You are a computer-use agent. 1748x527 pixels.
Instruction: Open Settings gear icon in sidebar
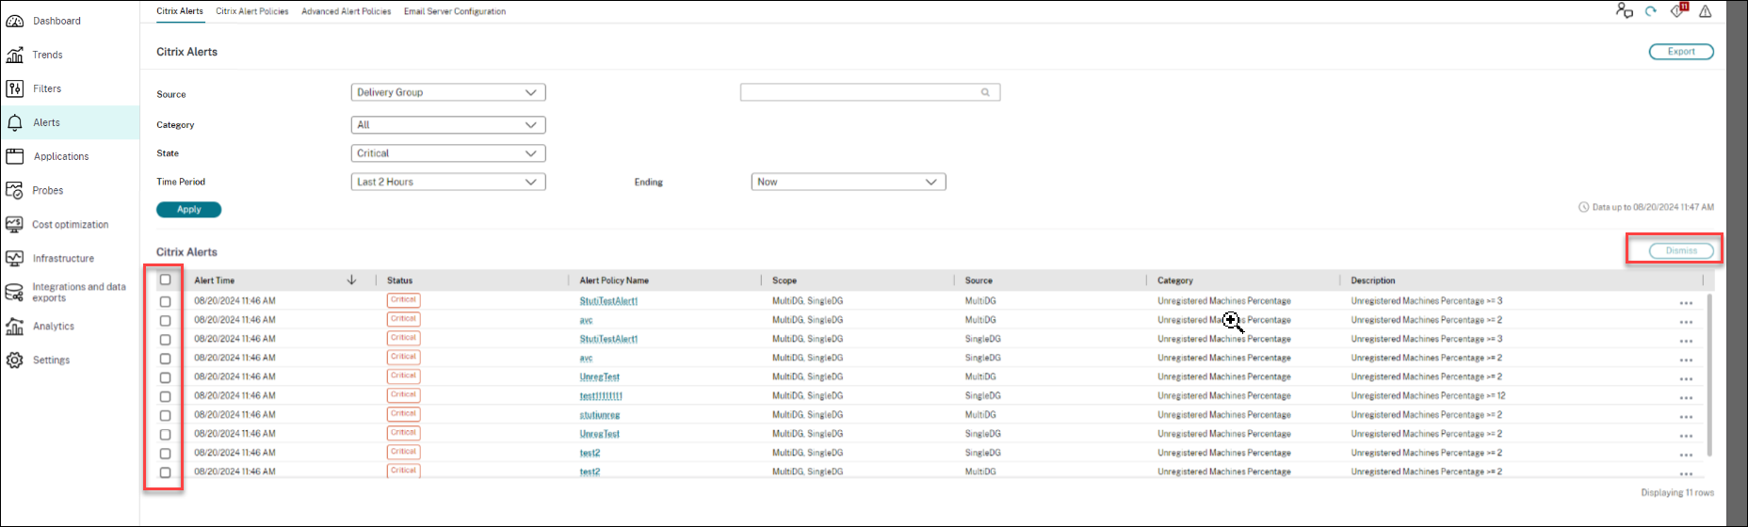[x=15, y=360]
